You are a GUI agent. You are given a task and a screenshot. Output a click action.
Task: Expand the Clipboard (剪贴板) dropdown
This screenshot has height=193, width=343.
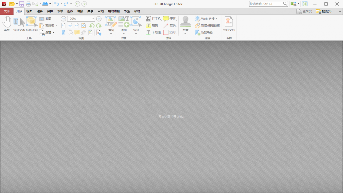click(x=56, y=25)
